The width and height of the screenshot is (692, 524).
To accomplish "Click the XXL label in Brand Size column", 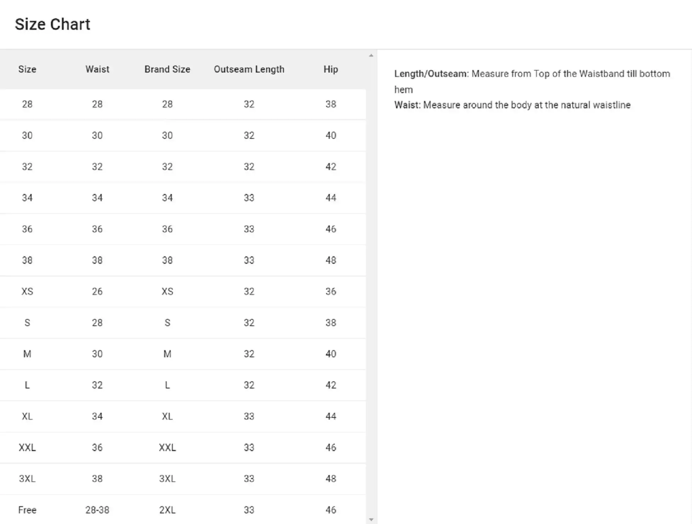I will point(167,448).
